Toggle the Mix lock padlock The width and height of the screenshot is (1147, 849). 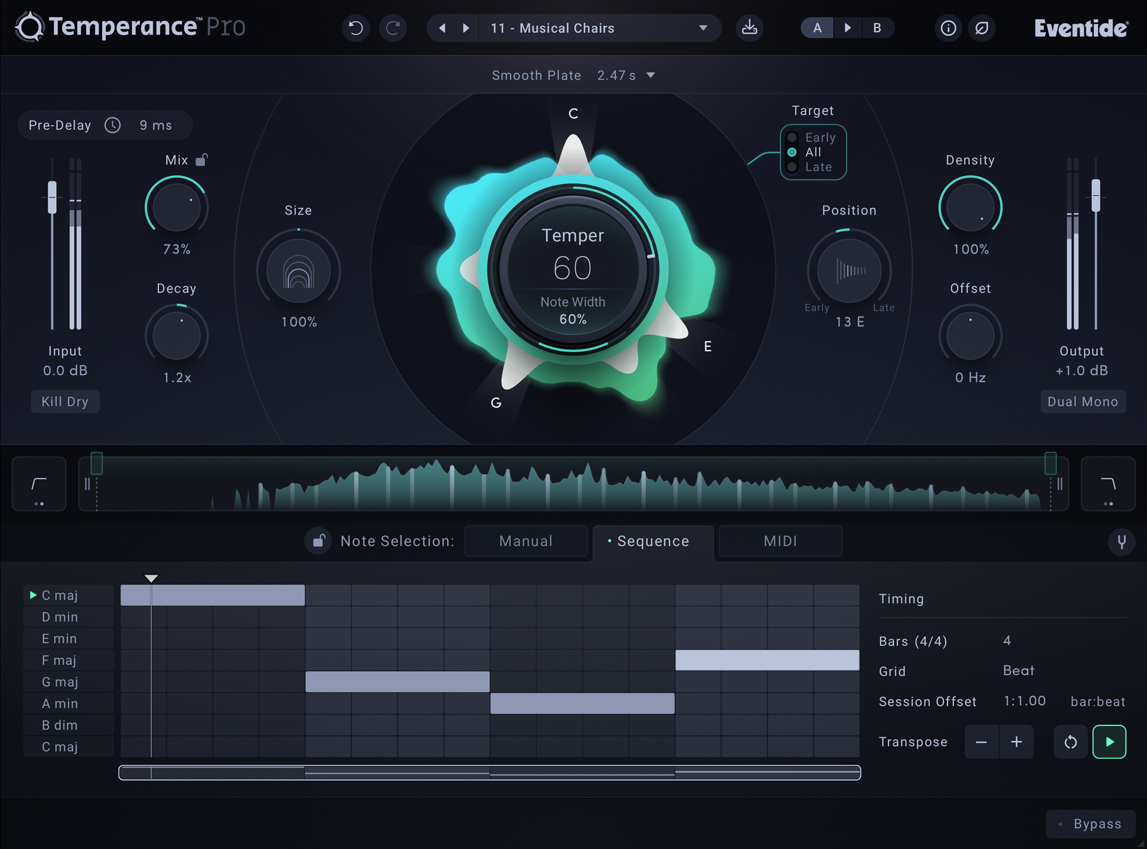202,159
